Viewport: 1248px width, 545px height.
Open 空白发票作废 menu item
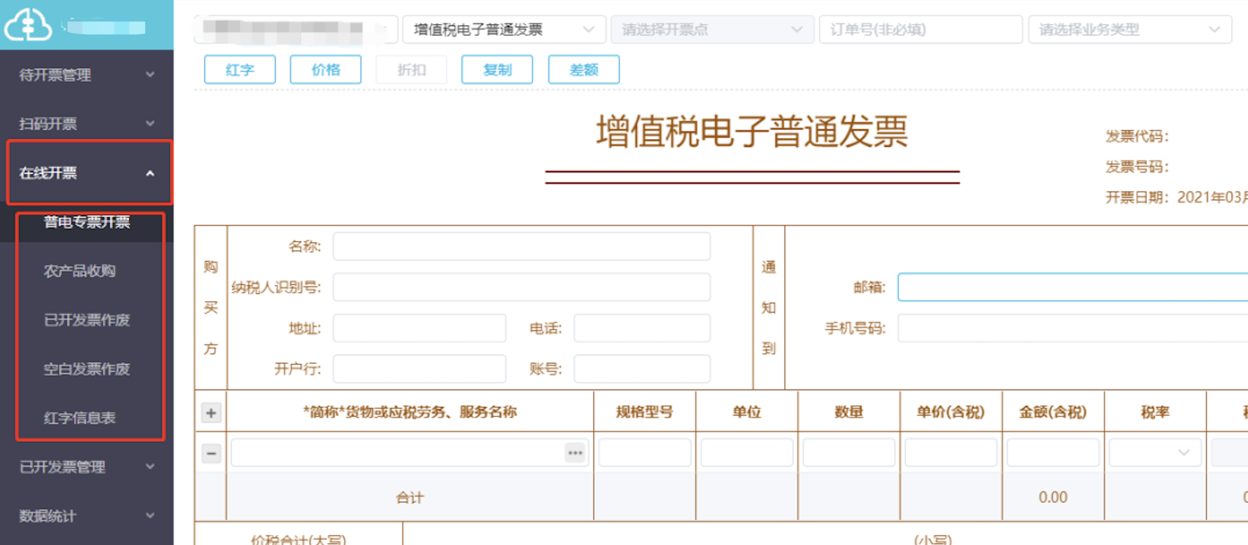tap(87, 369)
